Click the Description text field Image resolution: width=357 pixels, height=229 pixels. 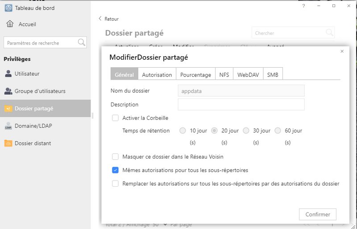(241, 105)
